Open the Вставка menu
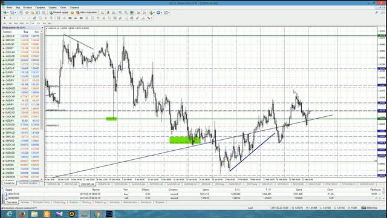387x218 pixels. pos(27,7)
